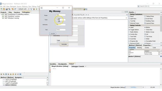162x91 pixels.
Task: Collapse the Swing Controls palette section
Action: coord(129,25)
